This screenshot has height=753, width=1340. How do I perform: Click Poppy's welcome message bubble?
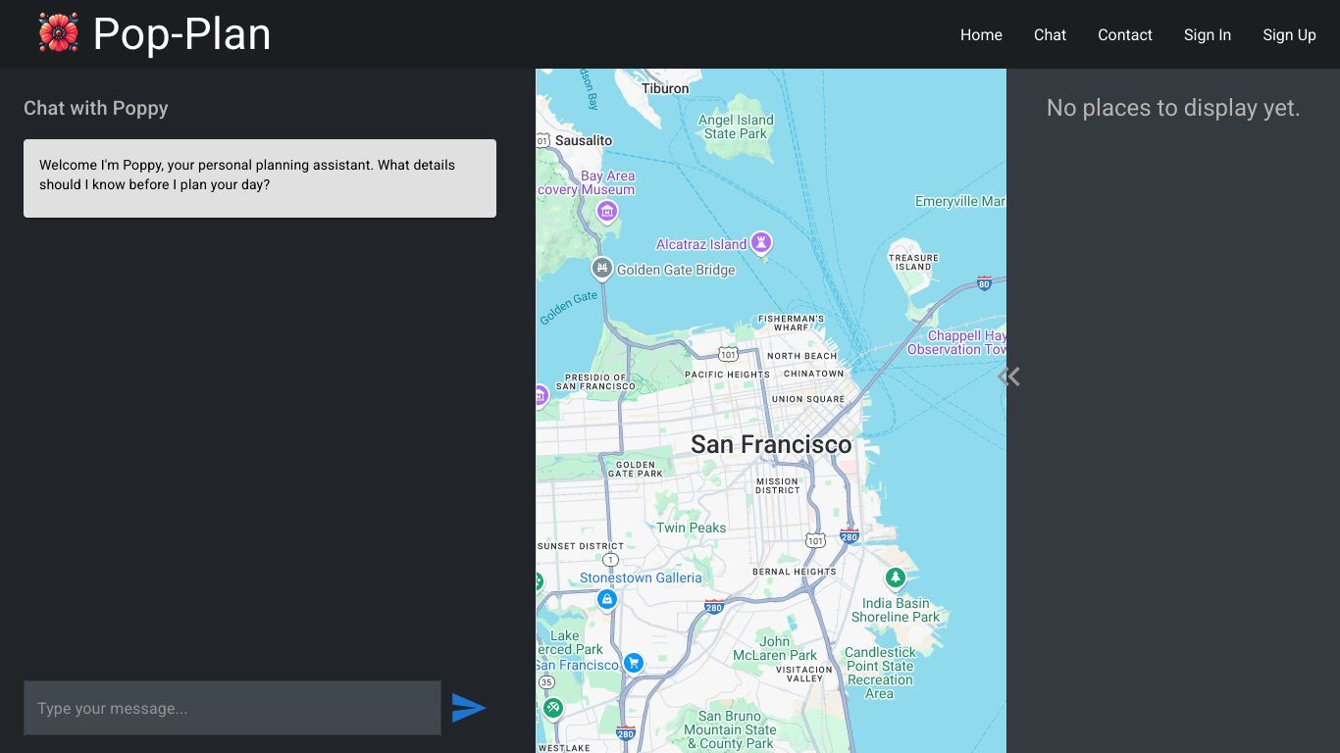click(x=260, y=178)
